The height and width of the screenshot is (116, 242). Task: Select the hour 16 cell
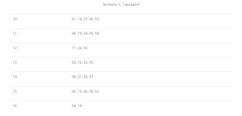point(15,106)
